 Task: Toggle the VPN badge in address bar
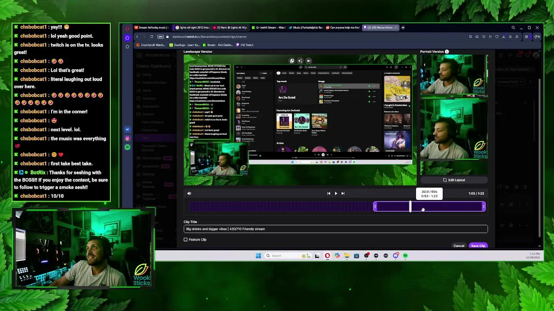click(x=161, y=37)
